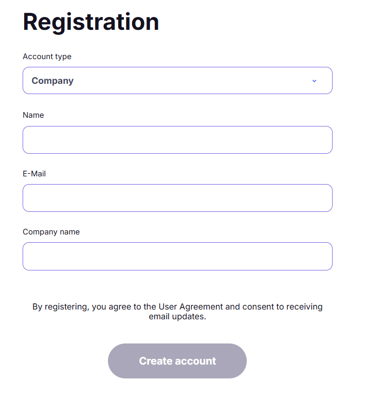Image resolution: width=366 pixels, height=399 pixels.
Task: Focus the E-Mail text field
Action: 177,198
